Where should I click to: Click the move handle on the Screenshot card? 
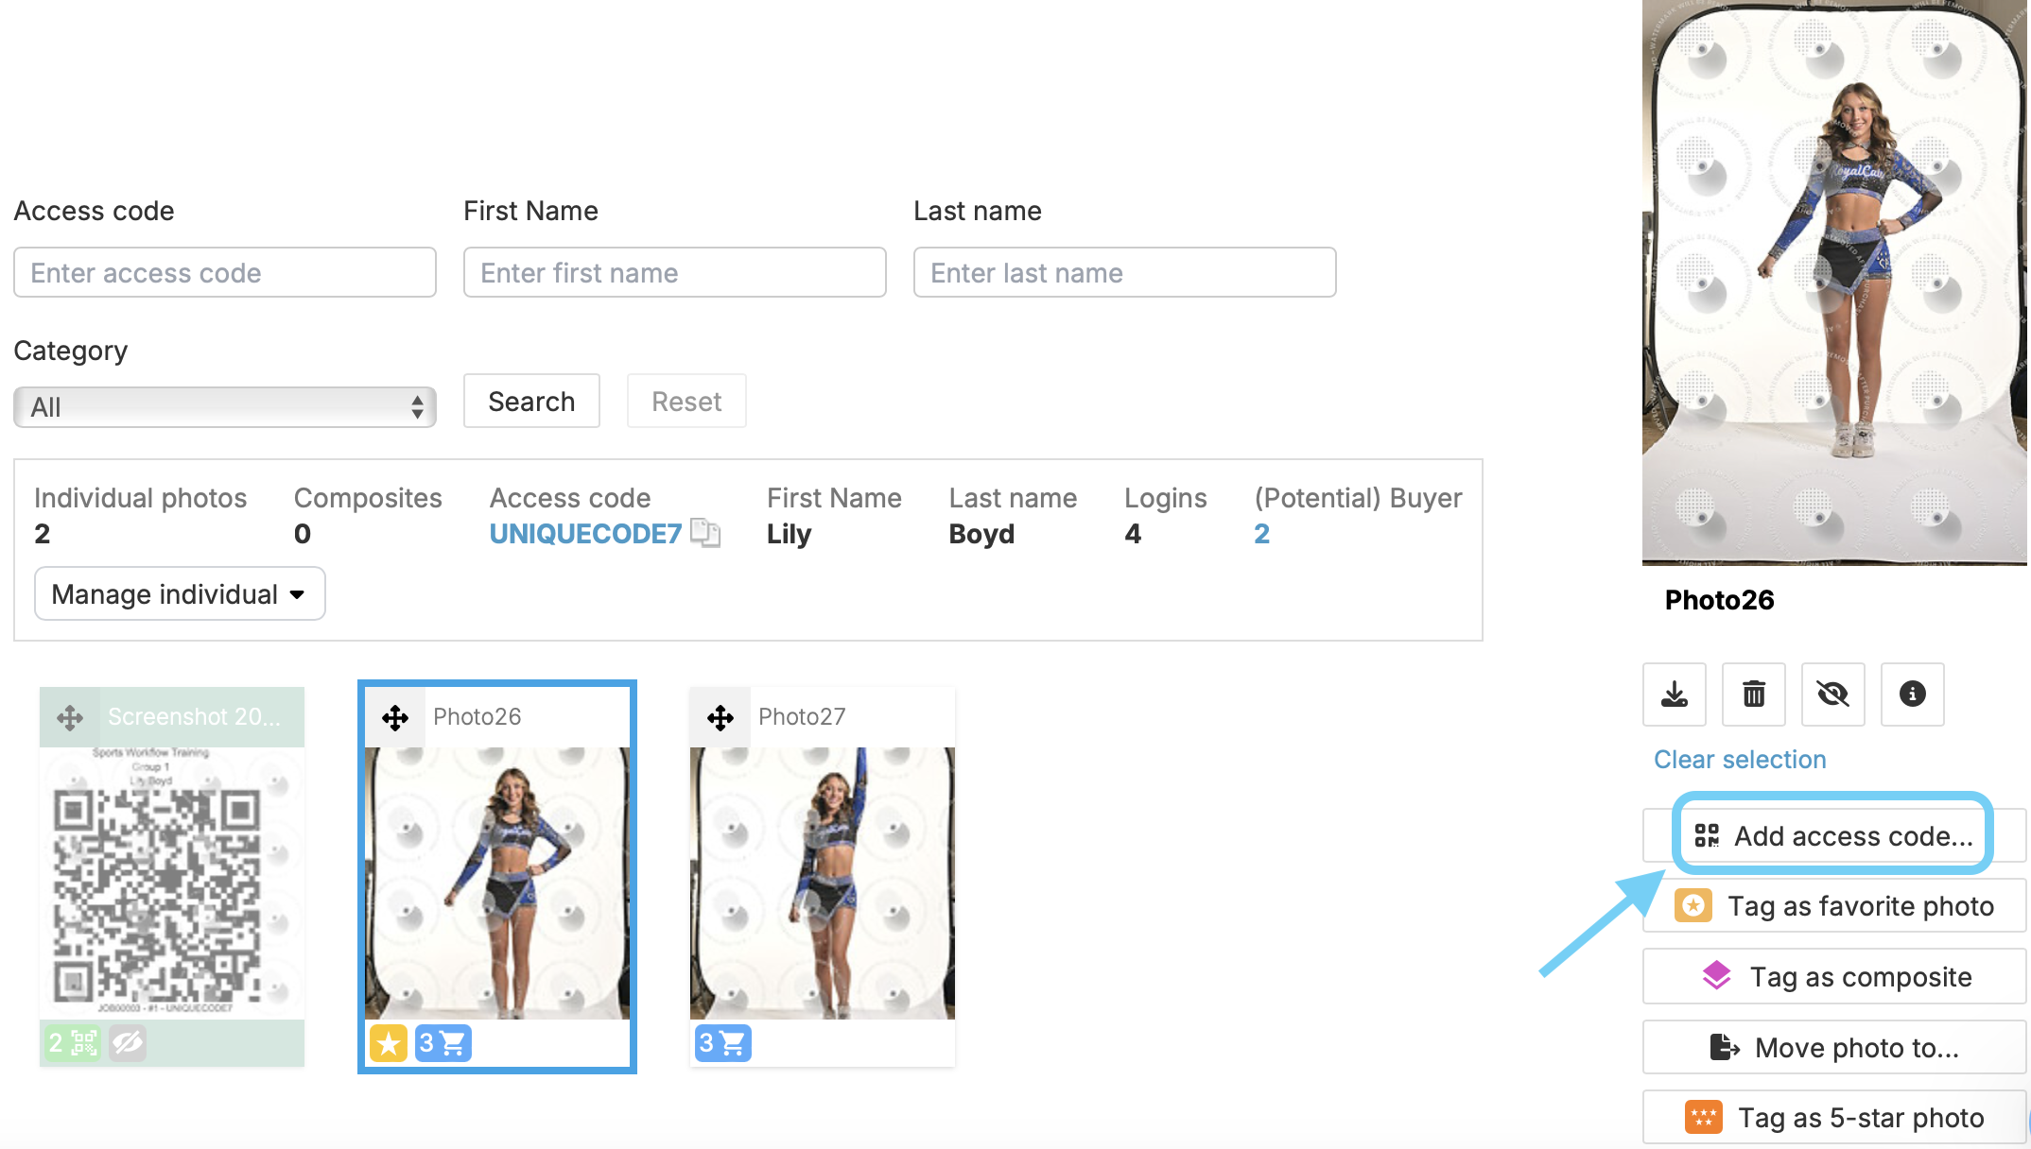click(70, 717)
